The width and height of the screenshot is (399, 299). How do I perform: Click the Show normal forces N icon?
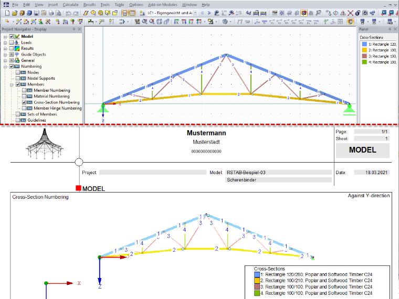[265, 22]
